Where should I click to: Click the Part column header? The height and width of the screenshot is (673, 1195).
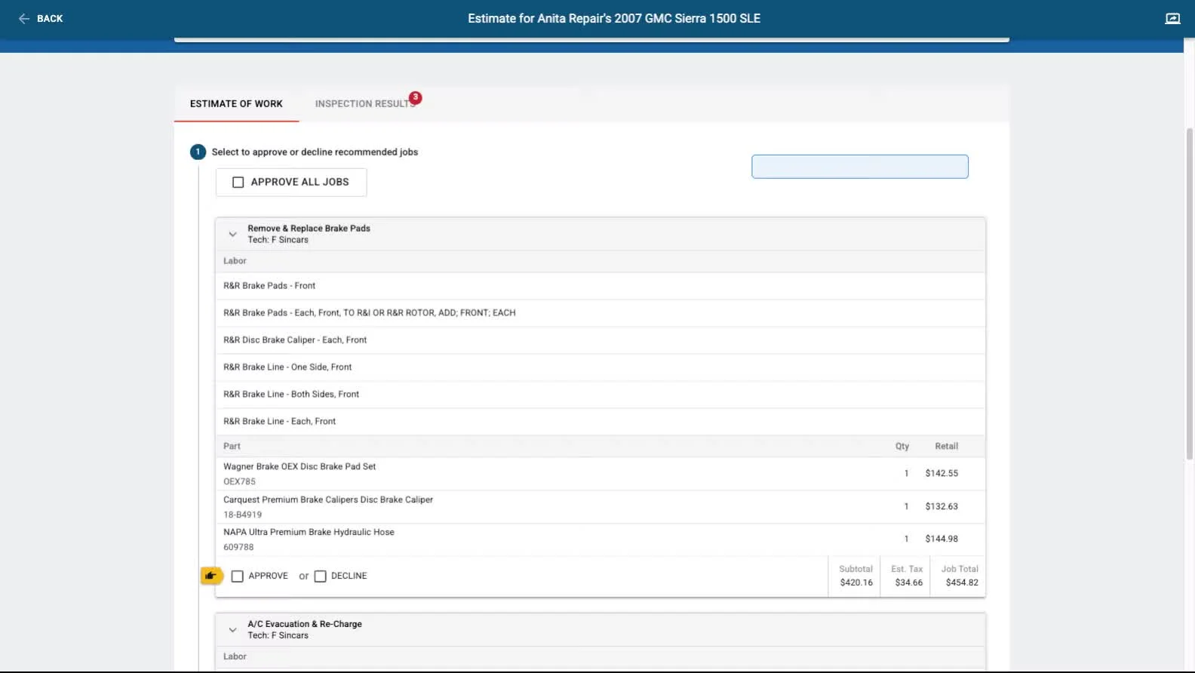(232, 447)
